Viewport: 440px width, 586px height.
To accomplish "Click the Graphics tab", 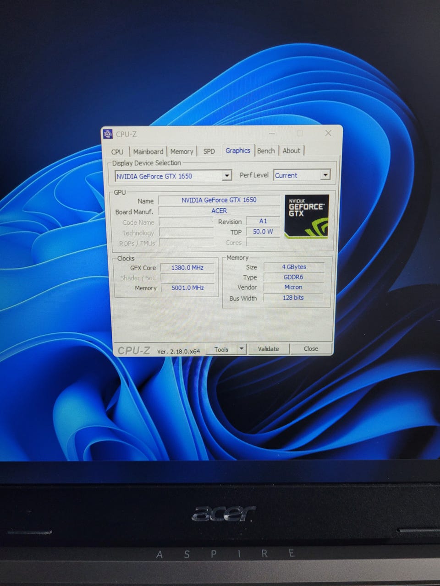I will pos(238,150).
